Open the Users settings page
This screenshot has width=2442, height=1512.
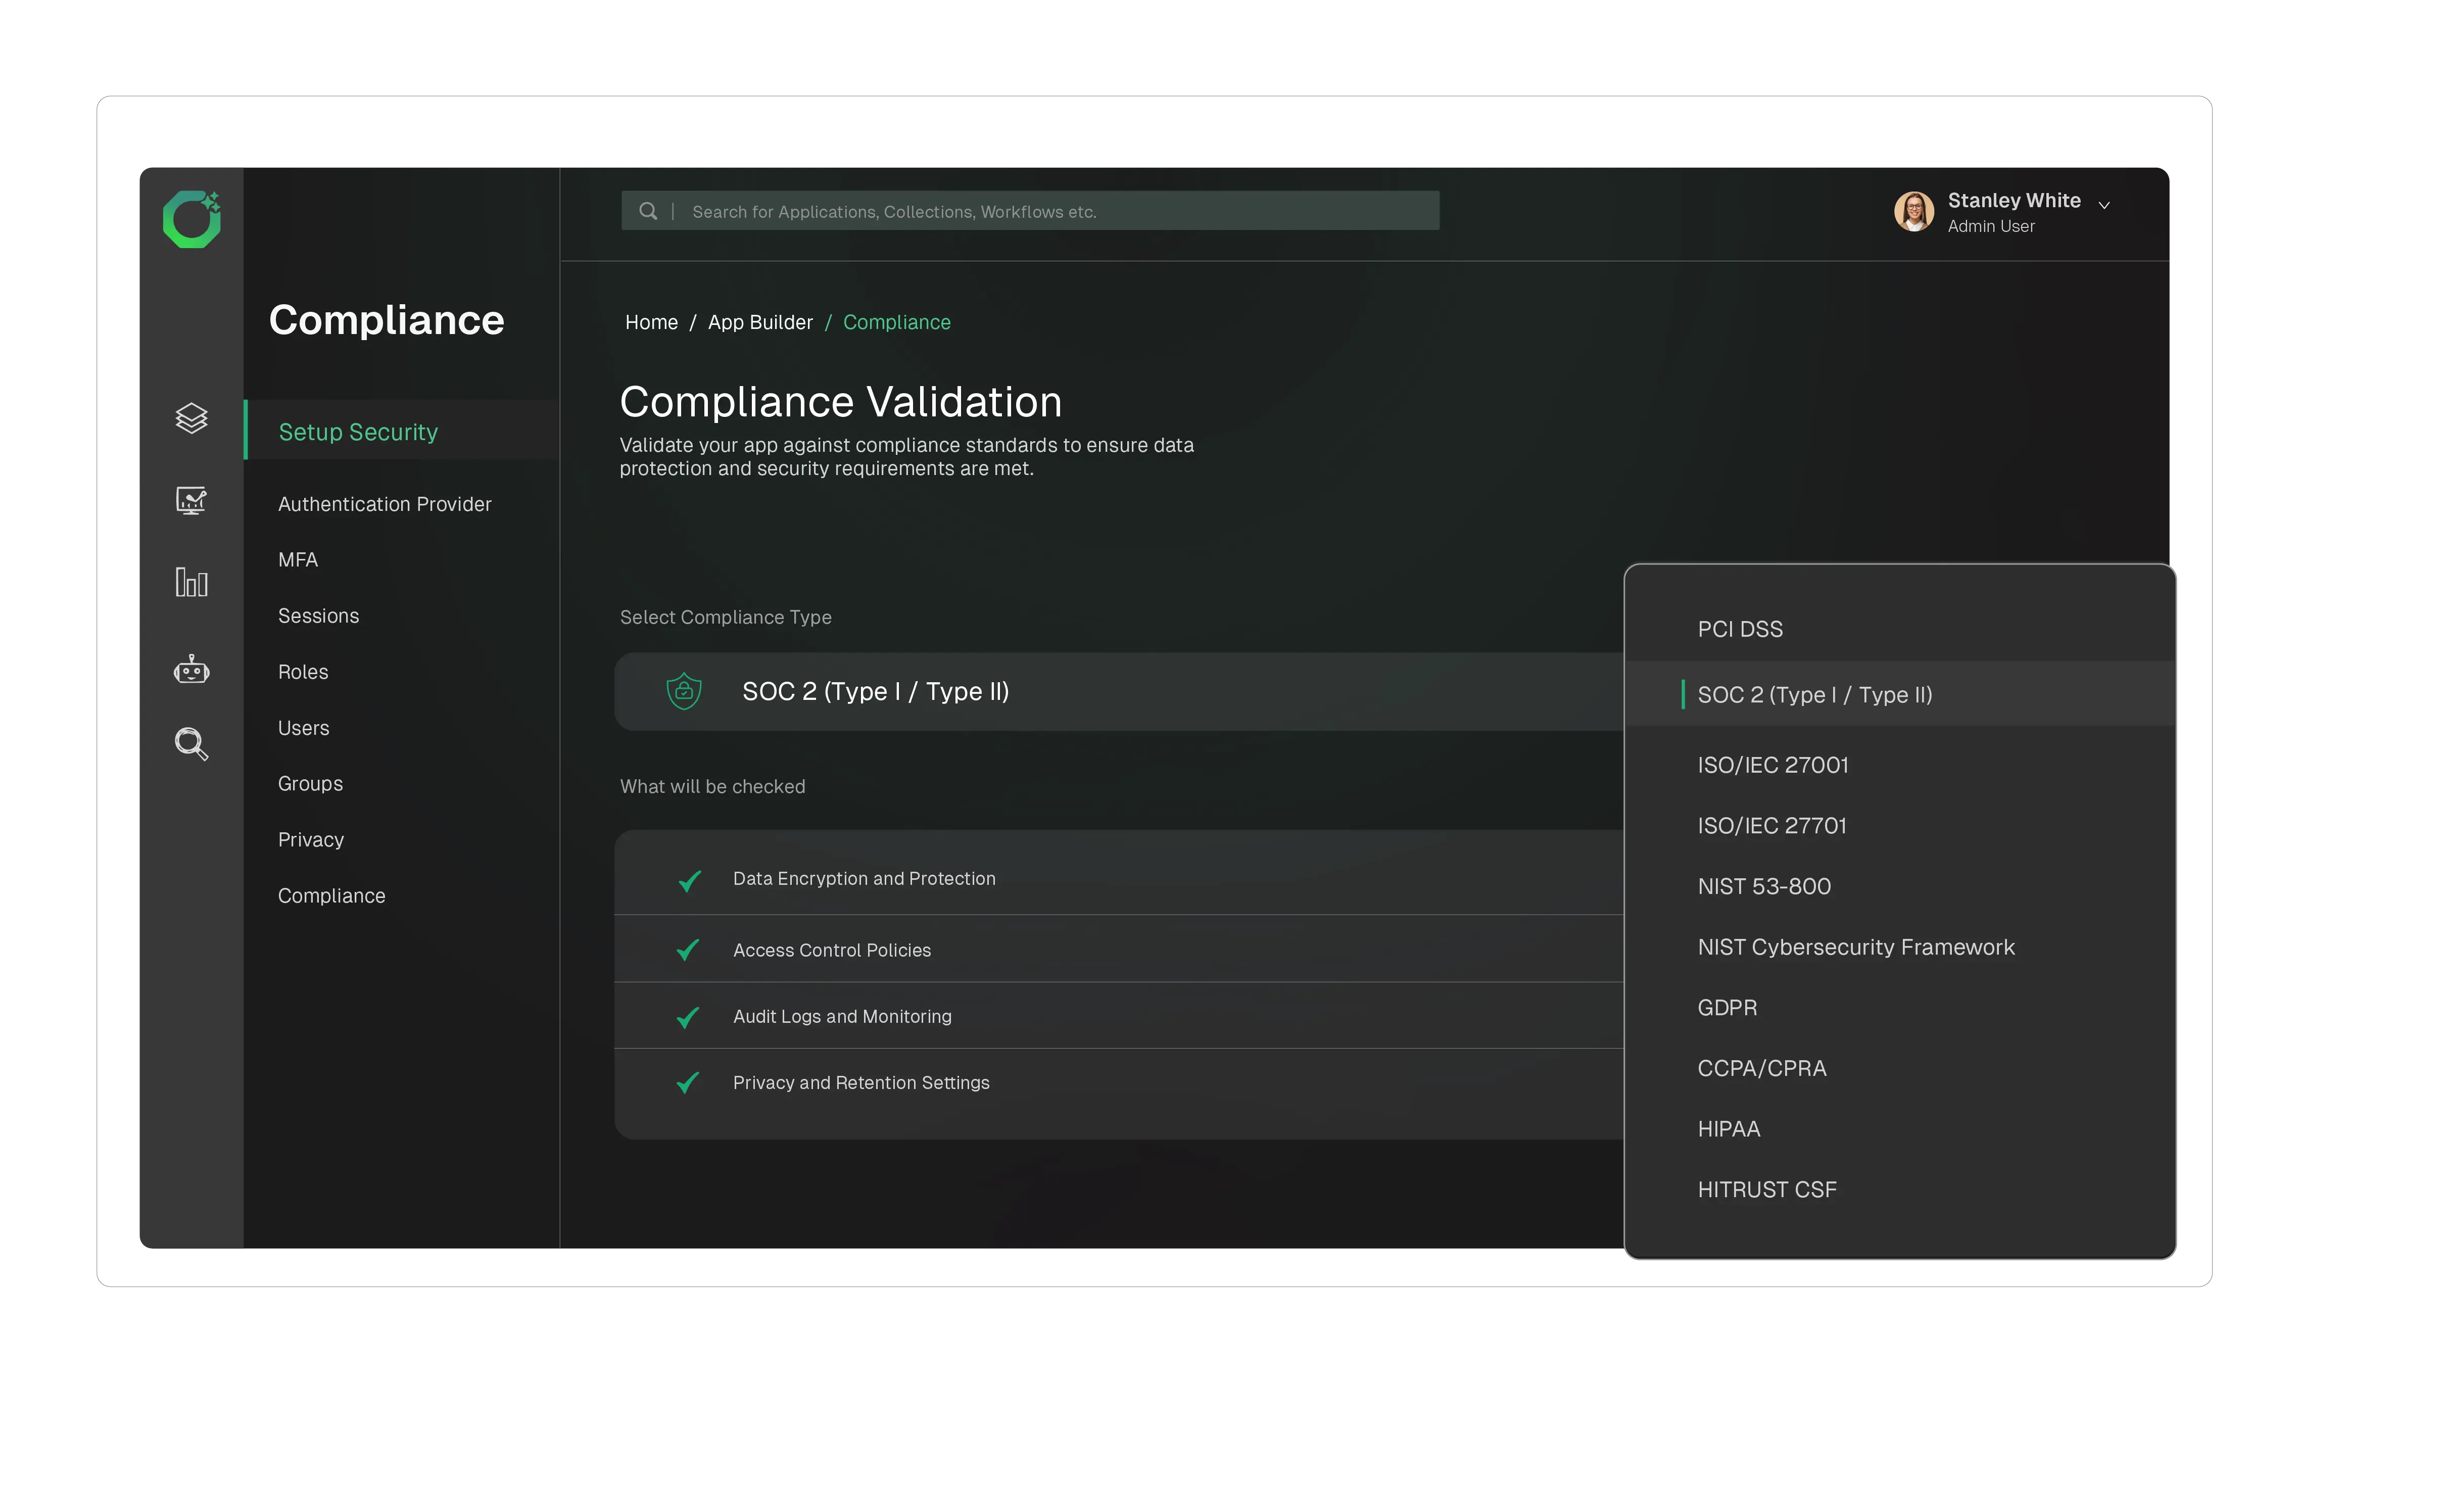pyautogui.click(x=303, y=728)
